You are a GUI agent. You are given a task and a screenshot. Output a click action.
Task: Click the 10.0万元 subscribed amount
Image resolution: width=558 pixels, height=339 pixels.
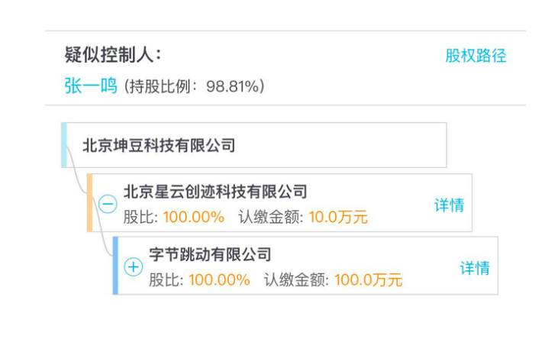(338, 217)
